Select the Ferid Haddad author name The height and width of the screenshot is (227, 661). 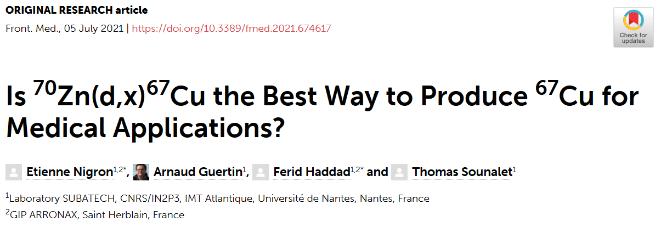coord(312,172)
